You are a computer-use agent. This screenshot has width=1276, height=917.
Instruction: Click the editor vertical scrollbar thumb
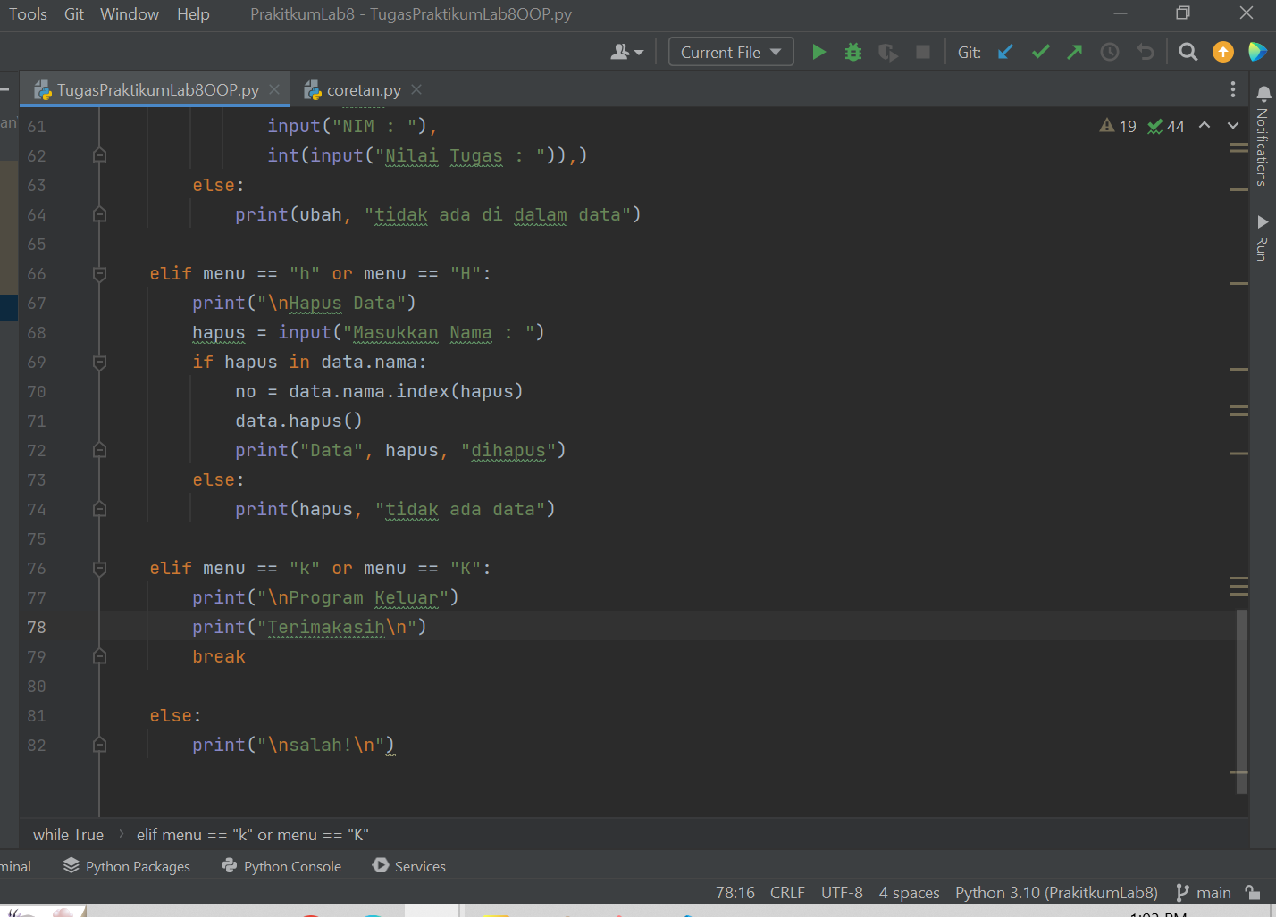[1241, 702]
